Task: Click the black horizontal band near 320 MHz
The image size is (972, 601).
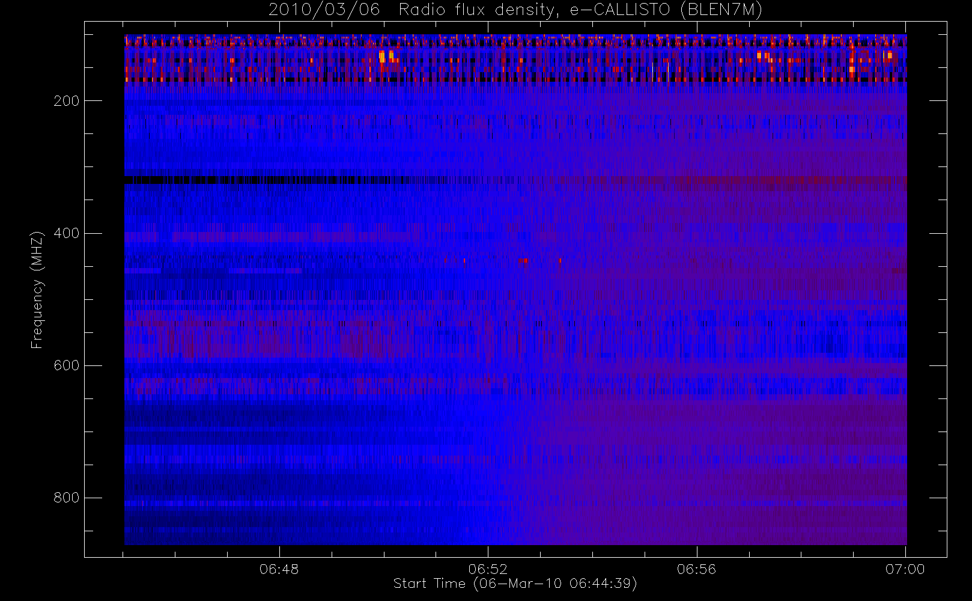Action: [x=285, y=180]
